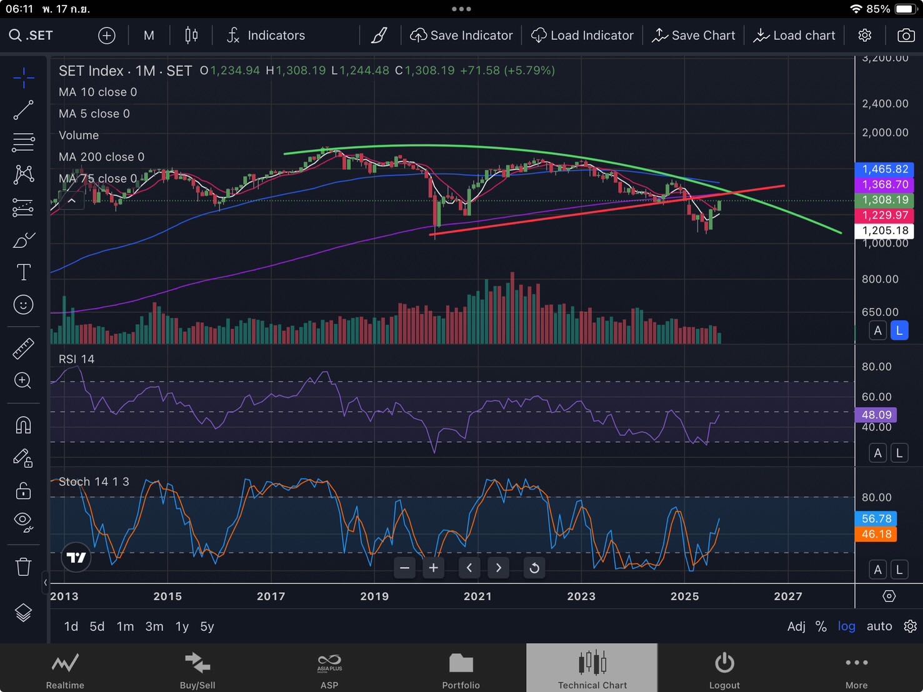Screen dimensions: 923x692
Task: Click Save Indicator
Action: click(x=461, y=36)
